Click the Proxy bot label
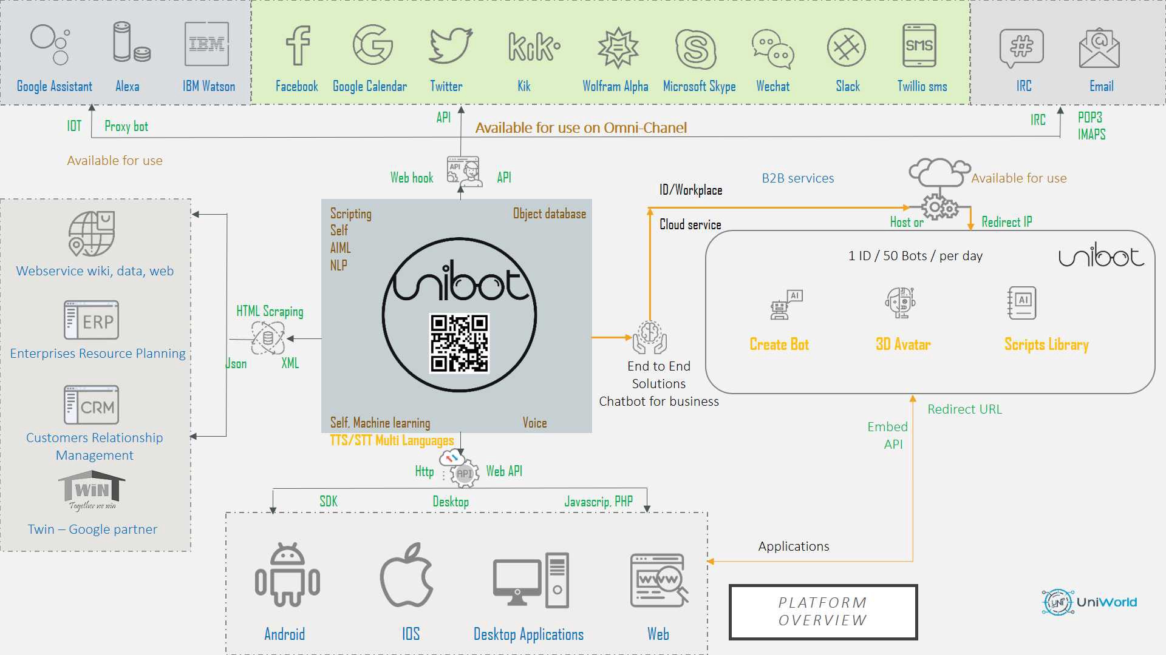The width and height of the screenshot is (1166, 655). [x=126, y=126]
